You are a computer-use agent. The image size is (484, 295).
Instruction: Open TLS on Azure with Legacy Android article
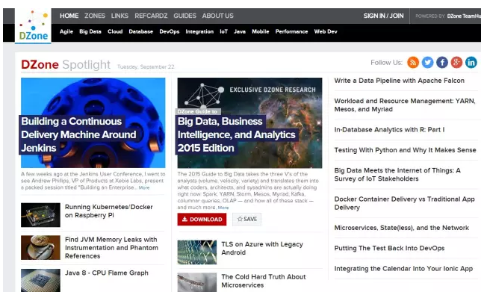pos(262,248)
